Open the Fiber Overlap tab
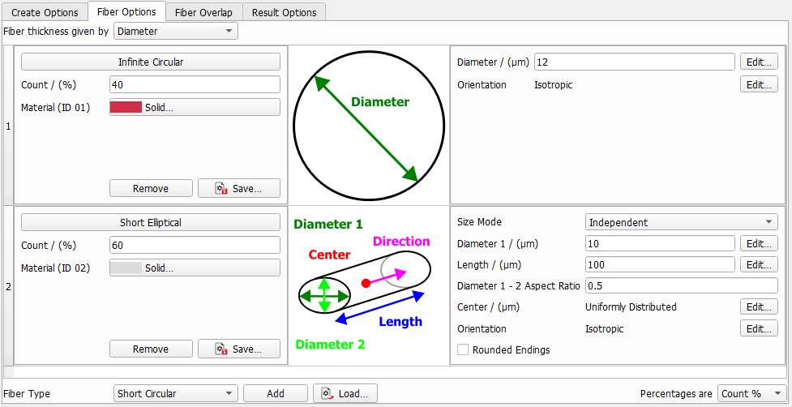The width and height of the screenshot is (792, 407). coord(204,12)
